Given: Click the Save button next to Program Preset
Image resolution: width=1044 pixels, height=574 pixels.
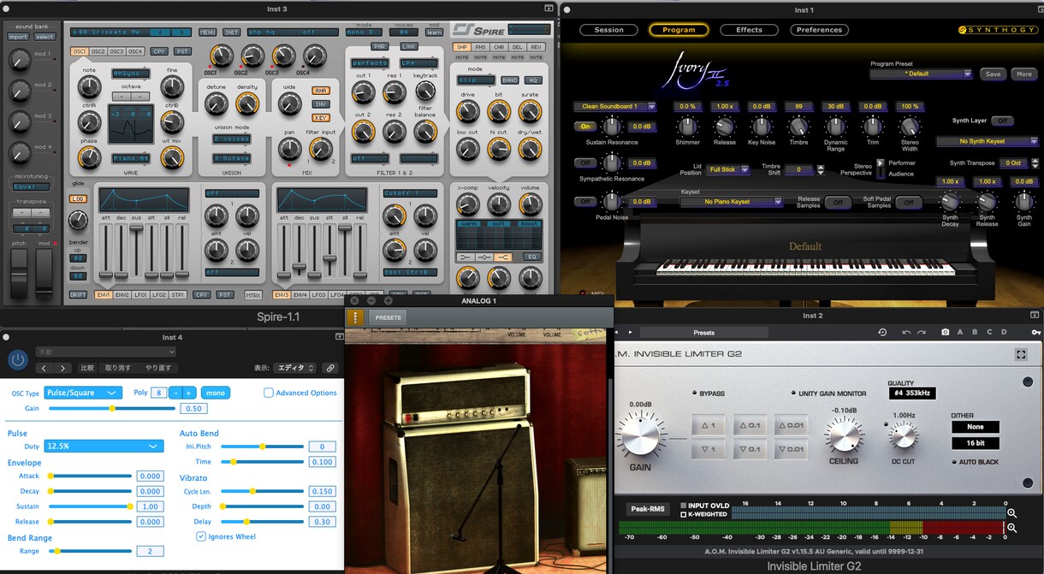Looking at the screenshot, I should pyautogui.click(x=993, y=74).
